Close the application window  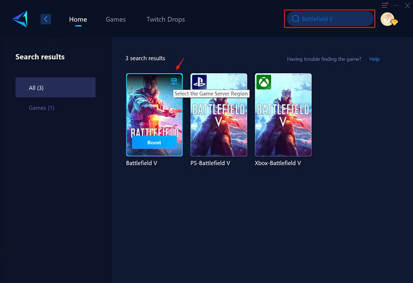coord(407,5)
